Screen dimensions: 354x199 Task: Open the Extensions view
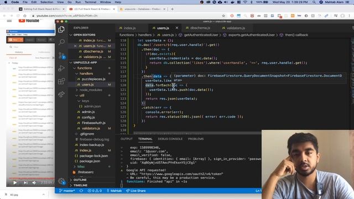tap(61, 81)
